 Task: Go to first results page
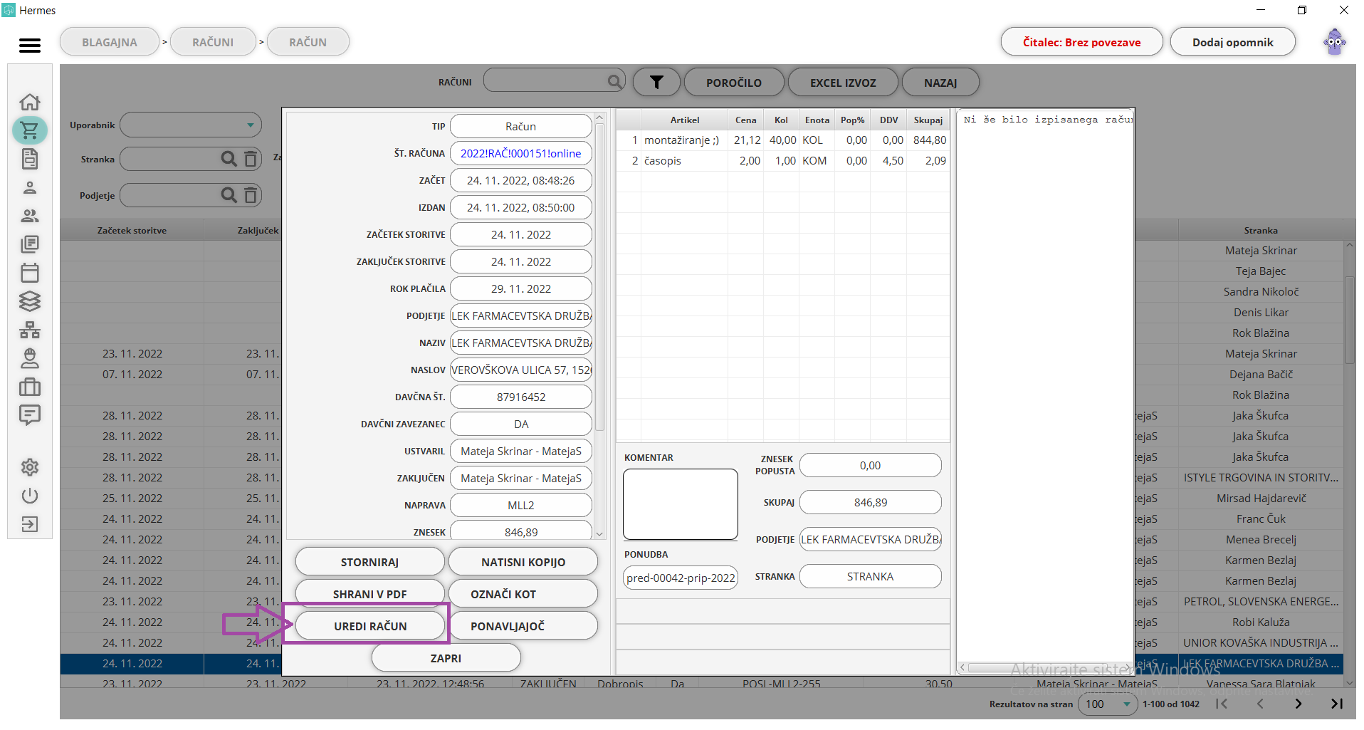[x=1222, y=704]
